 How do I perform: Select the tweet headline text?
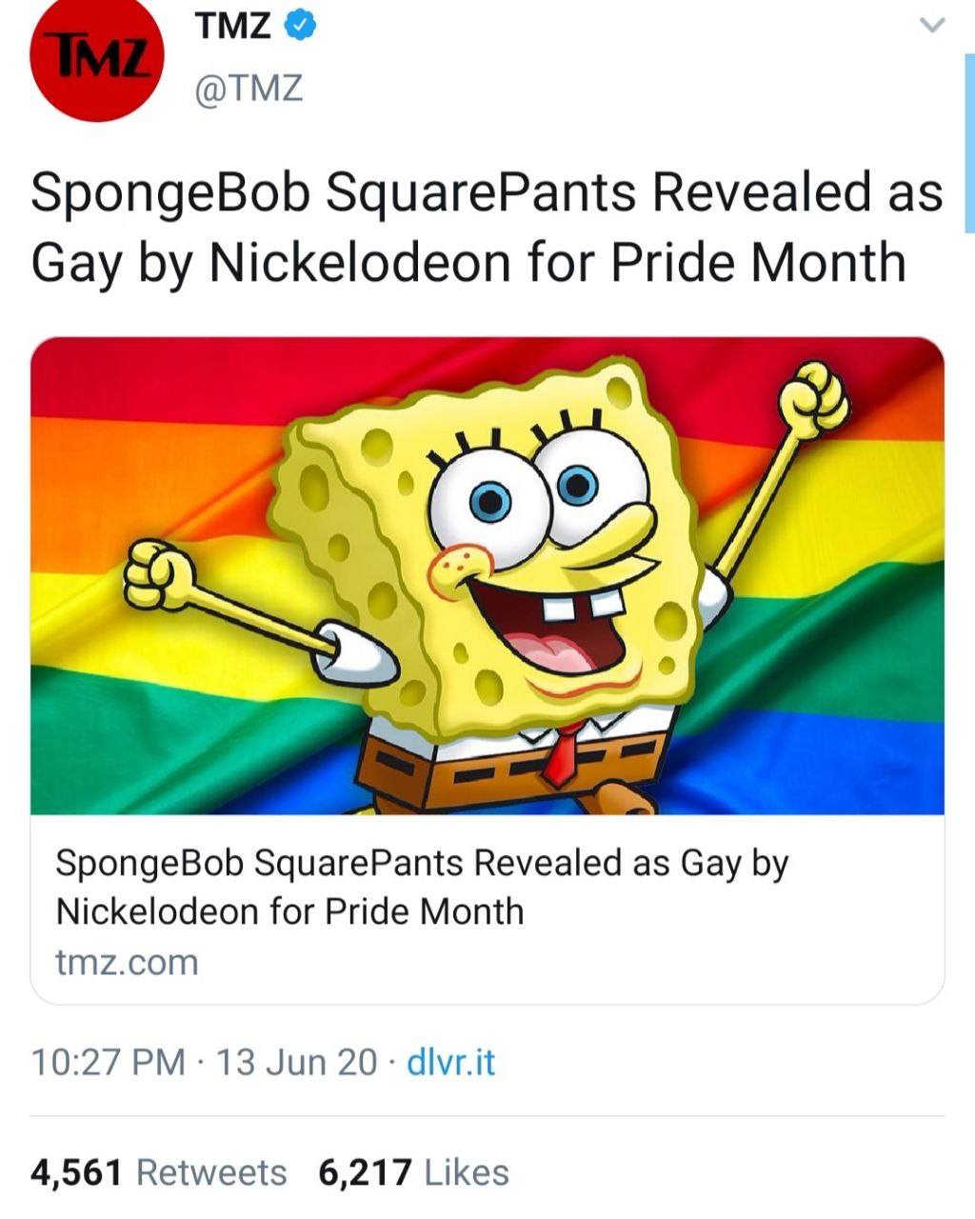[x=486, y=227]
